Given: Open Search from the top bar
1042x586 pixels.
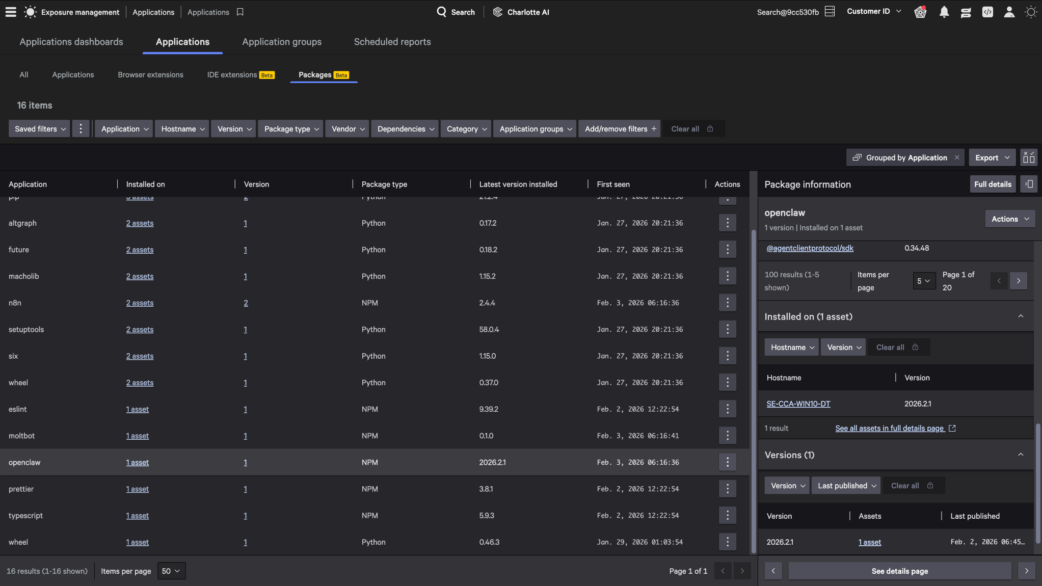Looking at the screenshot, I should click(x=456, y=12).
